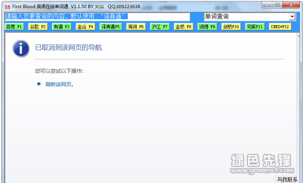Image resolution: width=305 pixels, height=183 pixels.
Task: Select the 沪江 F7 dictionary button
Action: (160, 27)
